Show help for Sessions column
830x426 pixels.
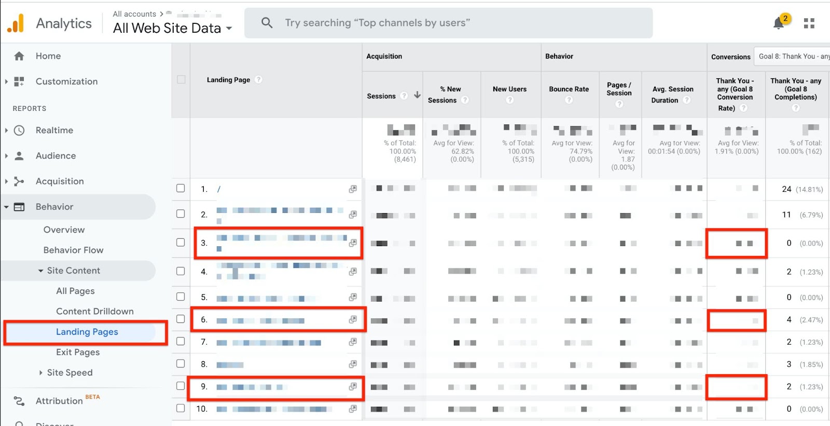pos(404,96)
